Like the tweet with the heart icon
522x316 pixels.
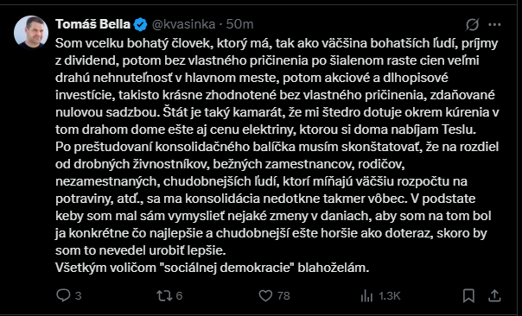(265, 295)
